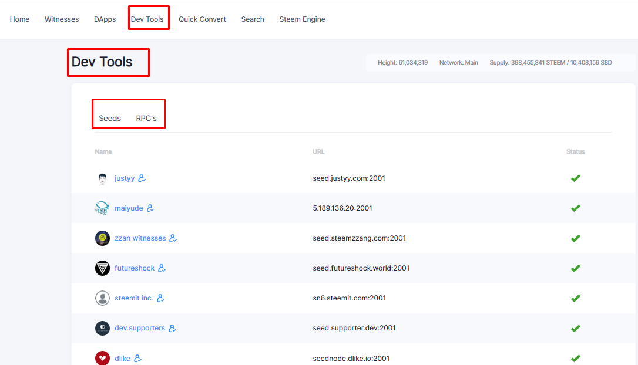Click the Supply STEEM/SBD figure
This screenshot has width=638, height=365.
point(550,63)
